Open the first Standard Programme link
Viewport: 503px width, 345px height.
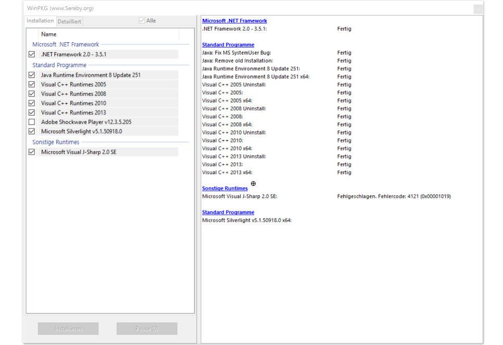pyautogui.click(x=228, y=45)
